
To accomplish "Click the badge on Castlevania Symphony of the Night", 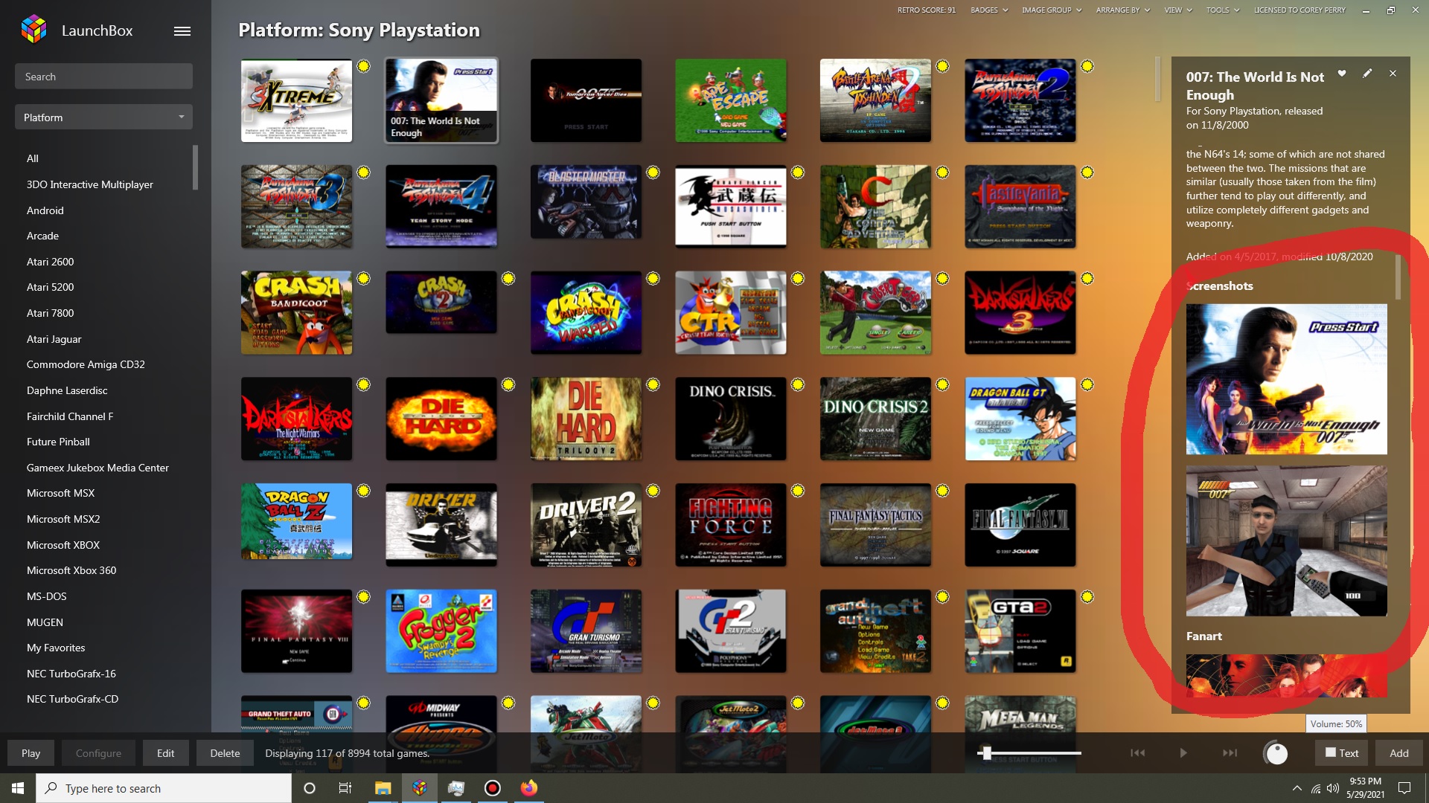I will pyautogui.click(x=1087, y=172).
